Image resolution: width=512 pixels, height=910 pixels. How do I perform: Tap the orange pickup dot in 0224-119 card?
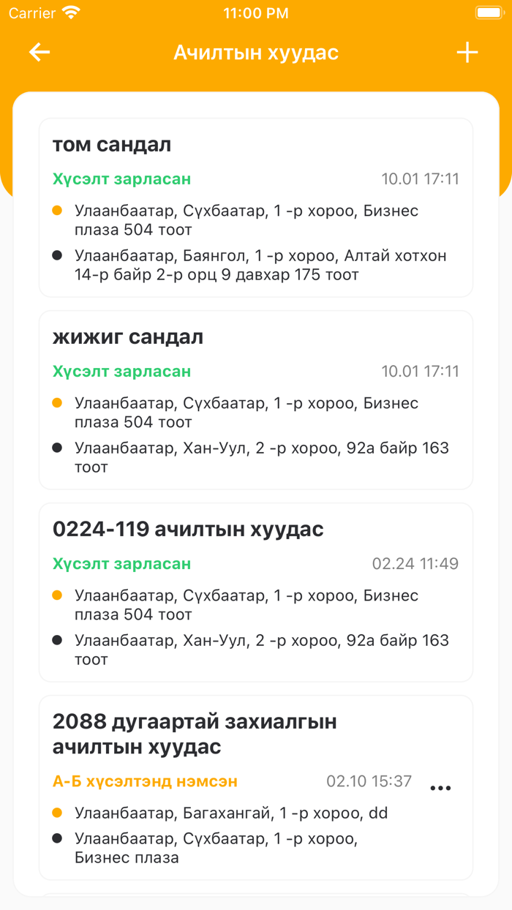tap(57, 596)
